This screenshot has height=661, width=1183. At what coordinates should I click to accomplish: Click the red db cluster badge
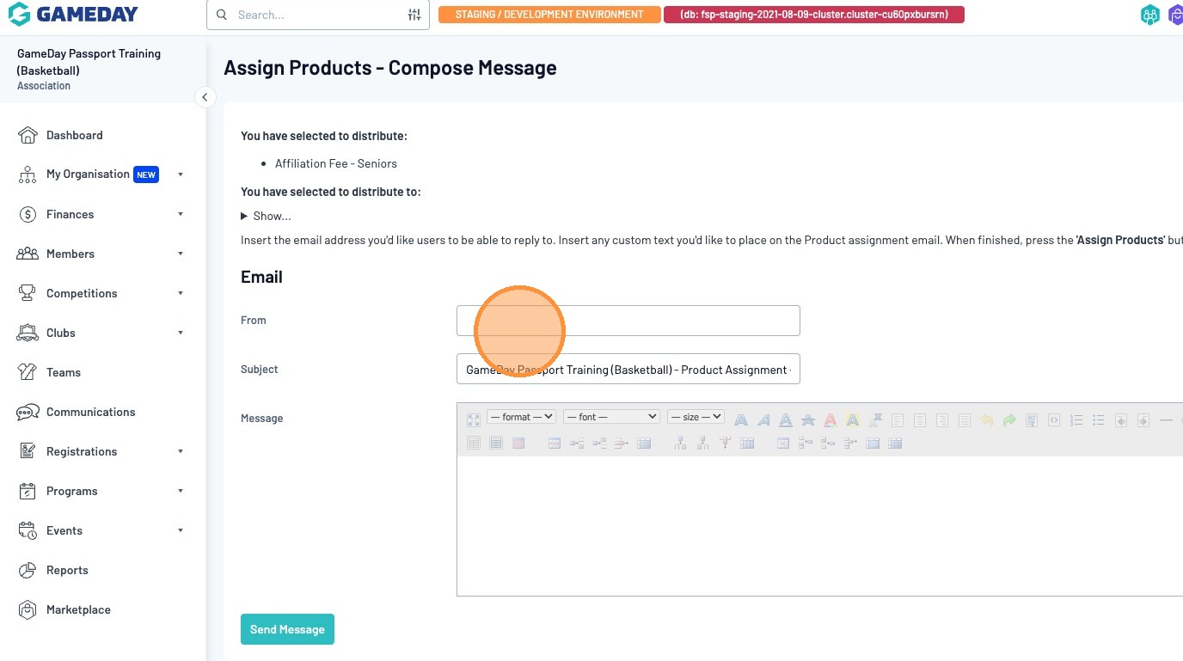(814, 15)
